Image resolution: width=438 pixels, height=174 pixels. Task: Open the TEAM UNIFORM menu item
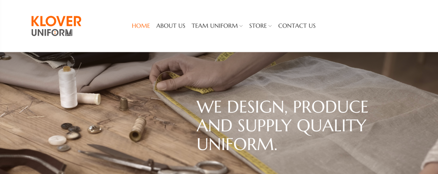click(x=215, y=26)
